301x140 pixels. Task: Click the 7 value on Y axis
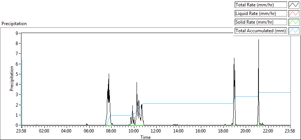(x=17, y=53)
